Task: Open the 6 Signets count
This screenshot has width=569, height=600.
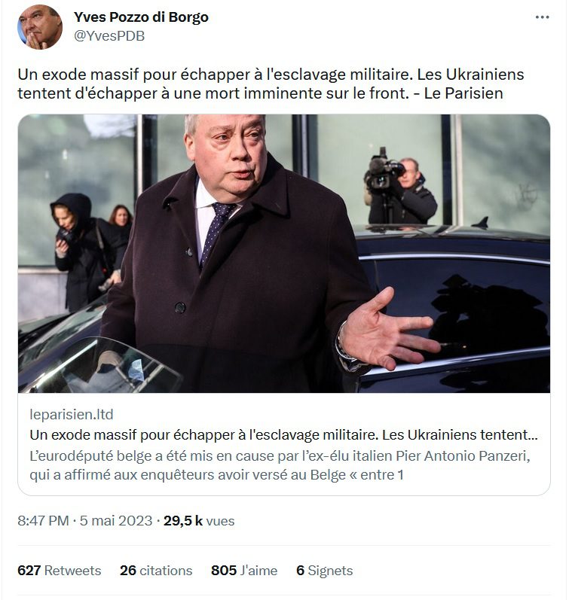Action: pos(325,571)
